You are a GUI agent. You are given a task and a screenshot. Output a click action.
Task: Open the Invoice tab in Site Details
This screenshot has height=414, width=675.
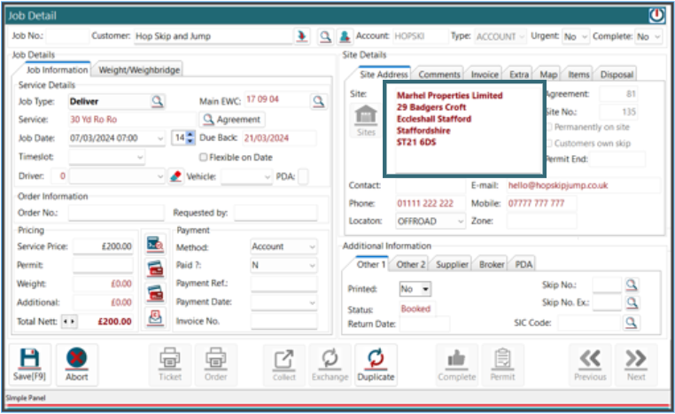click(485, 74)
